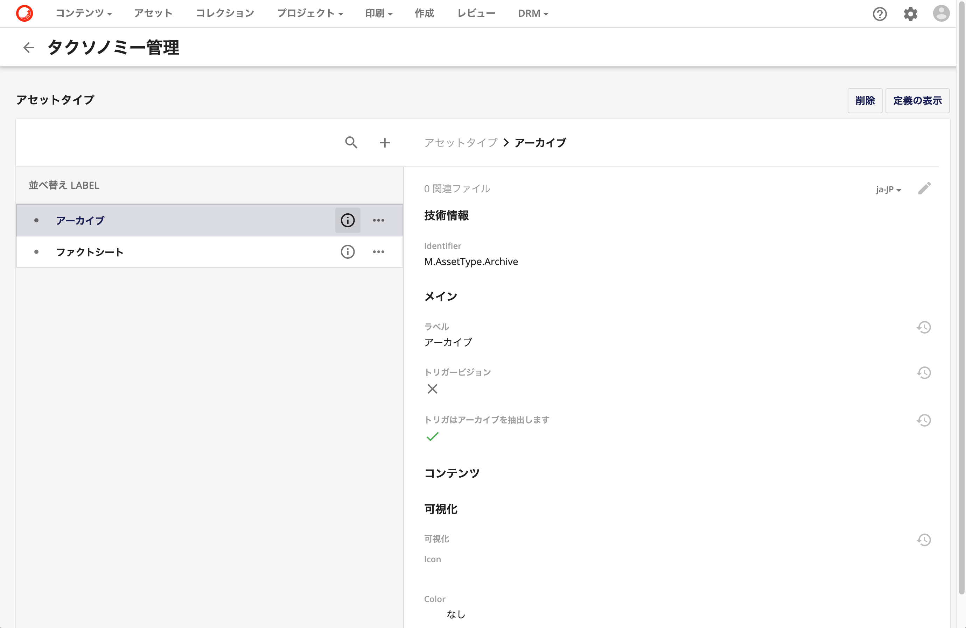Image resolution: width=966 pixels, height=628 pixels.
Task: Click the X value under トリガービジョン
Action: 432,389
